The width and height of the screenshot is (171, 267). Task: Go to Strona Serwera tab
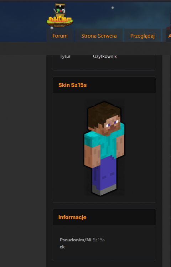tap(99, 36)
